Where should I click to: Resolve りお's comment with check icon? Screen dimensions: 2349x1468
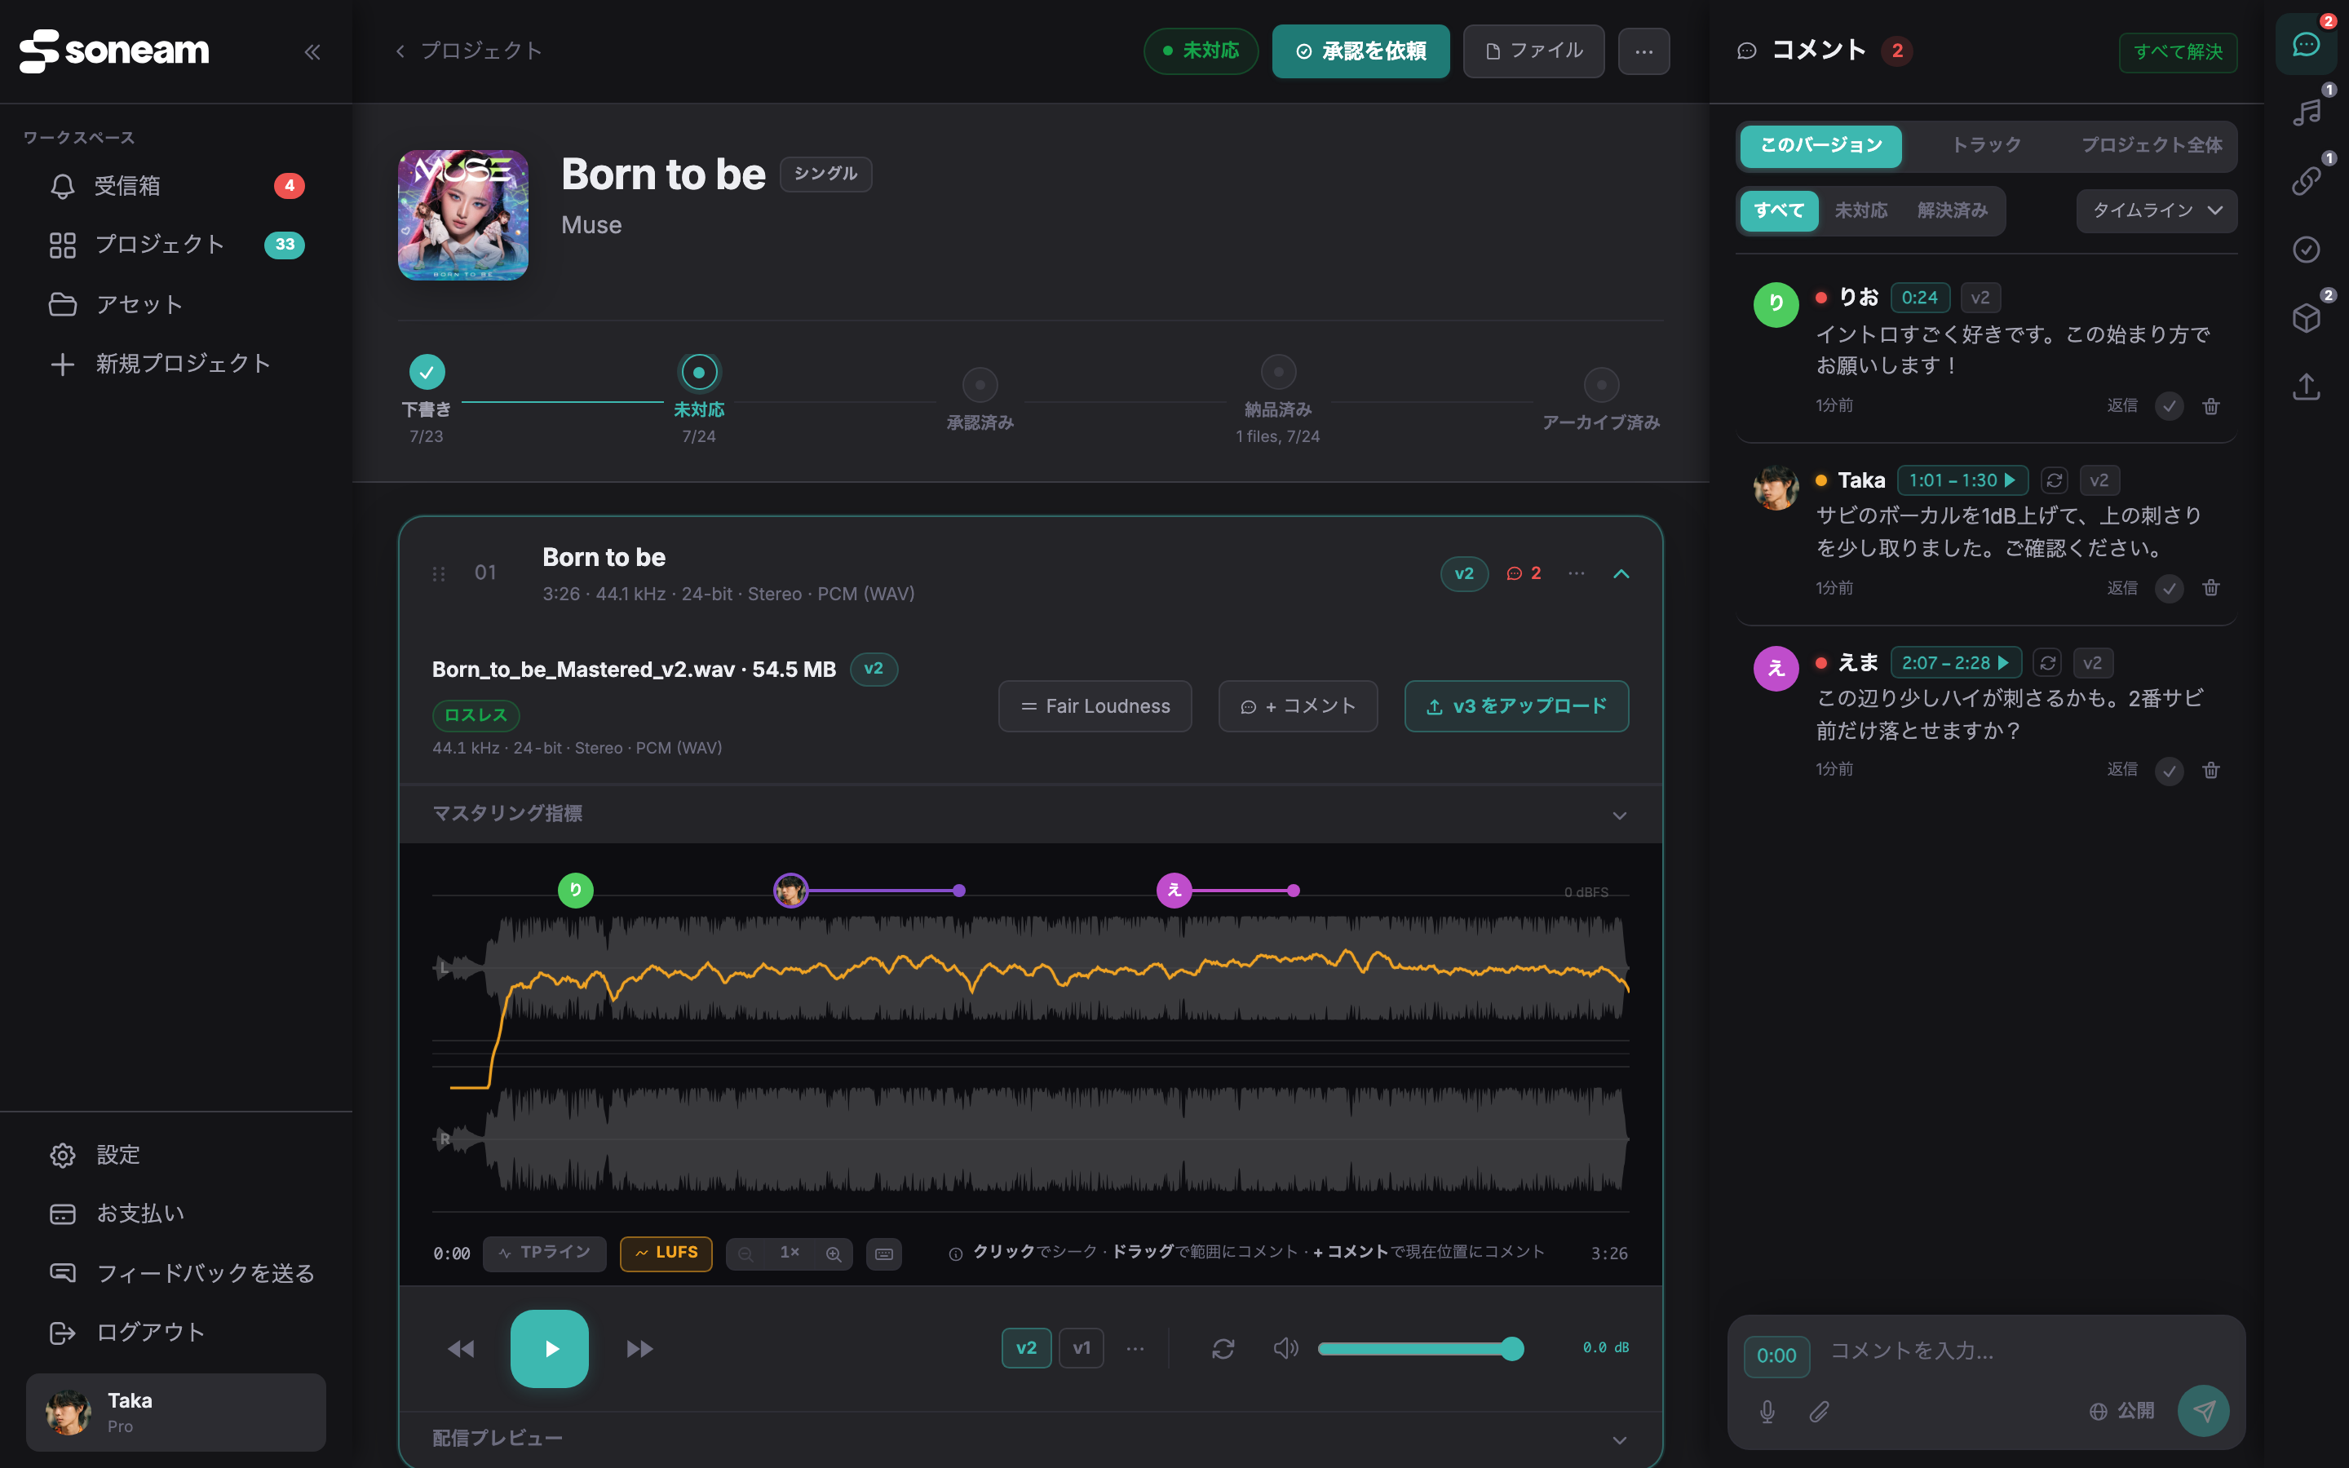point(2170,406)
